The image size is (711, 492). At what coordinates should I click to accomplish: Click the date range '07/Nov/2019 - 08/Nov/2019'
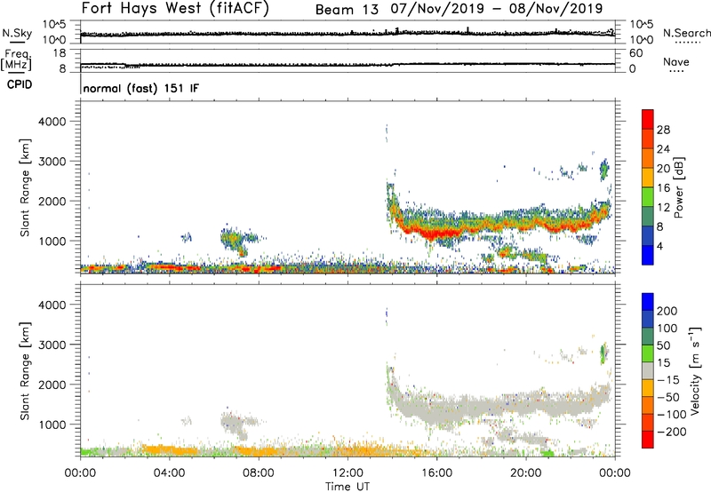(x=497, y=9)
